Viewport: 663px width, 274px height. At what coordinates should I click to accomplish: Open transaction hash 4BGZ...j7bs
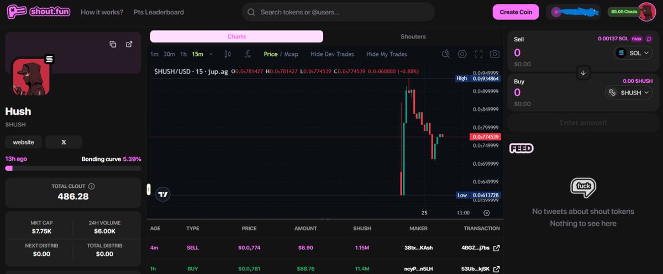point(476,249)
